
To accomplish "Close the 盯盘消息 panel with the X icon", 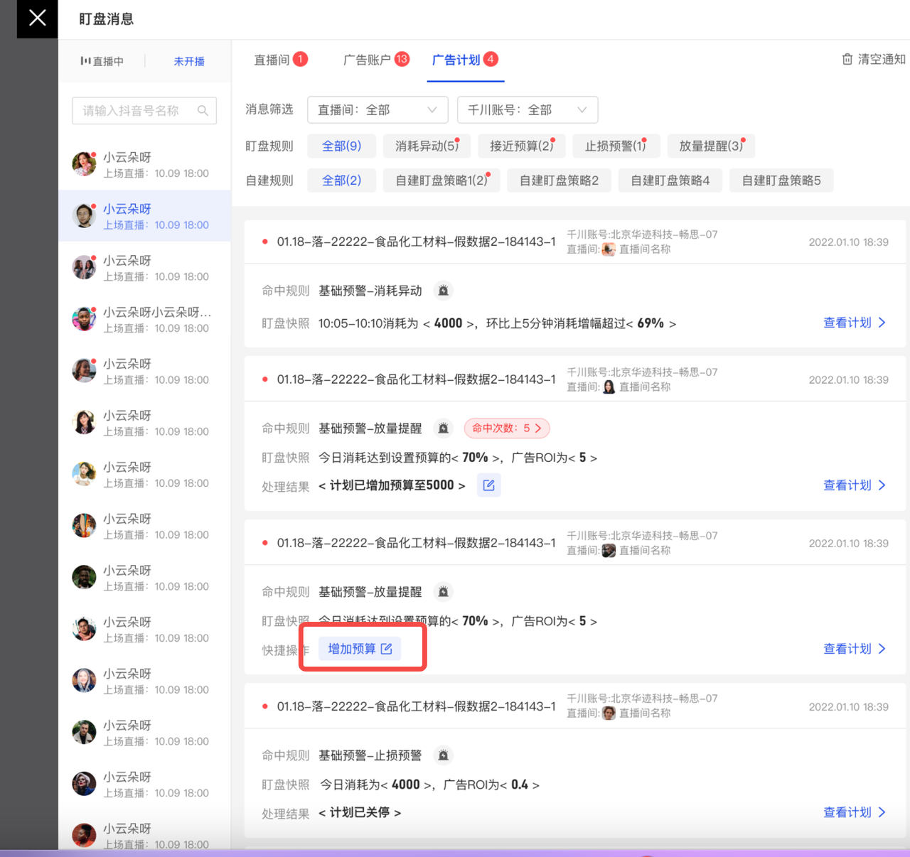I will coord(36,19).
